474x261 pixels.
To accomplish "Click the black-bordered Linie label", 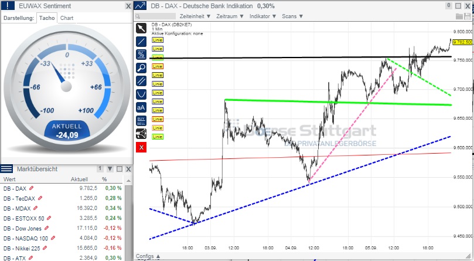I will 158,75.
